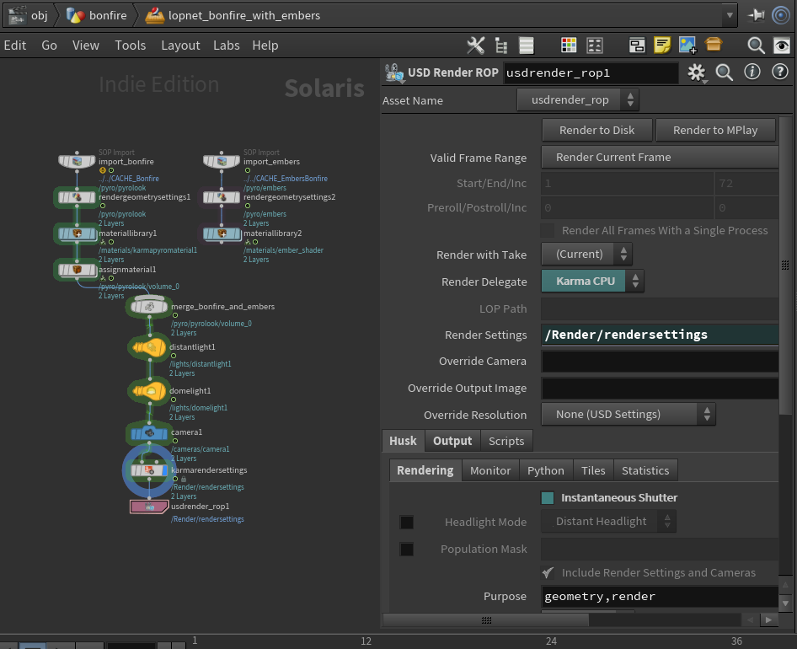This screenshot has height=649, width=797.
Task: Open the Help menu
Action: point(265,46)
